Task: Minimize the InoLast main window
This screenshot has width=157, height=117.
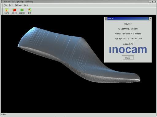Action: (150, 2)
